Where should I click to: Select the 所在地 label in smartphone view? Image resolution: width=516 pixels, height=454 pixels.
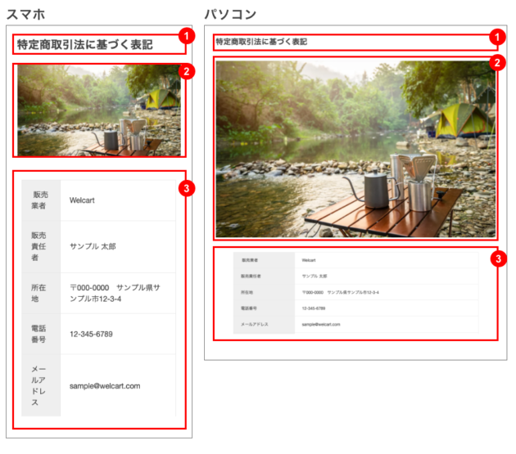38,293
